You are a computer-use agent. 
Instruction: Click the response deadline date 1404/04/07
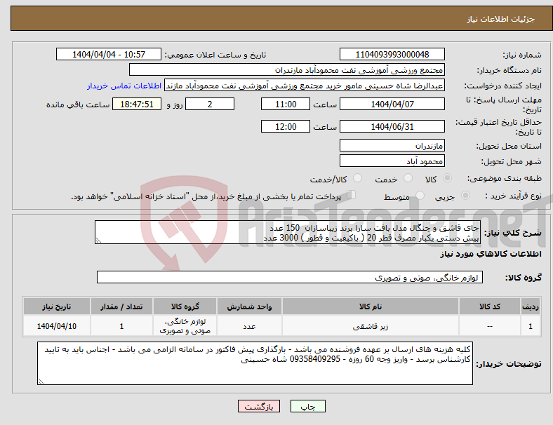[x=392, y=104]
